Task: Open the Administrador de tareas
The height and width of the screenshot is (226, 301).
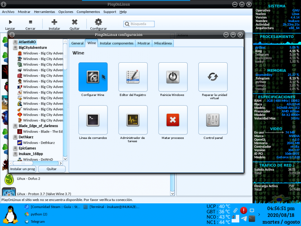Action: tap(133, 120)
